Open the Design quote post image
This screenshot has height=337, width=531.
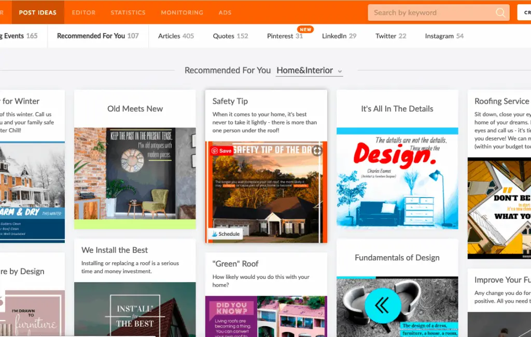click(397, 178)
